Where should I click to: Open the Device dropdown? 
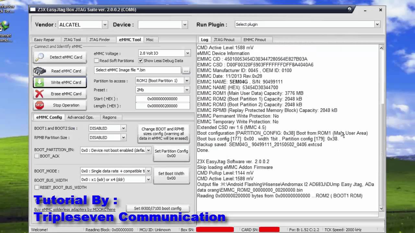184,25
